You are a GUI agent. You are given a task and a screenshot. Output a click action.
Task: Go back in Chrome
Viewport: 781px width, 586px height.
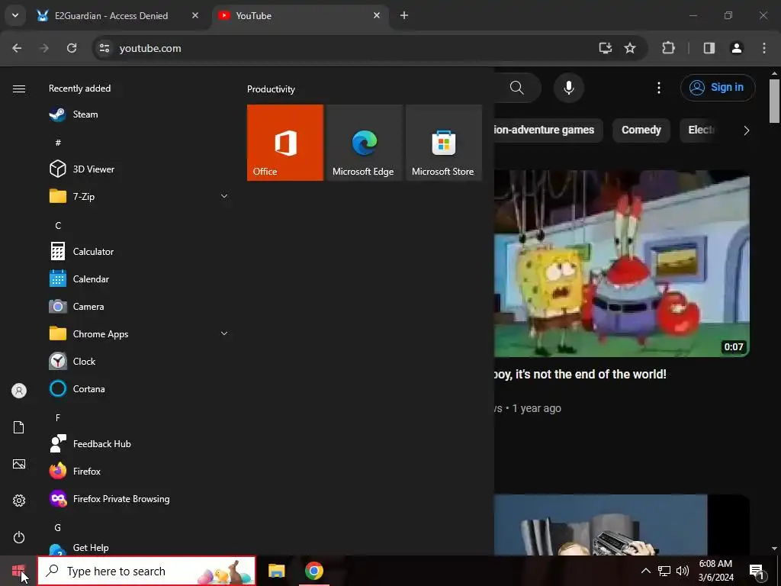[x=17, y=48]
